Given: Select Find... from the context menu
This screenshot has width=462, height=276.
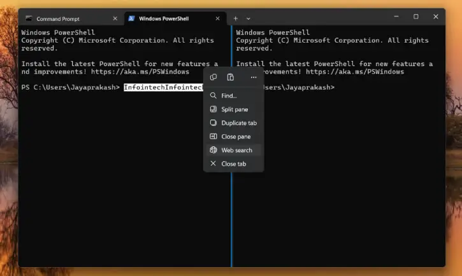Looking at the screenshot, I should (229, 95).
